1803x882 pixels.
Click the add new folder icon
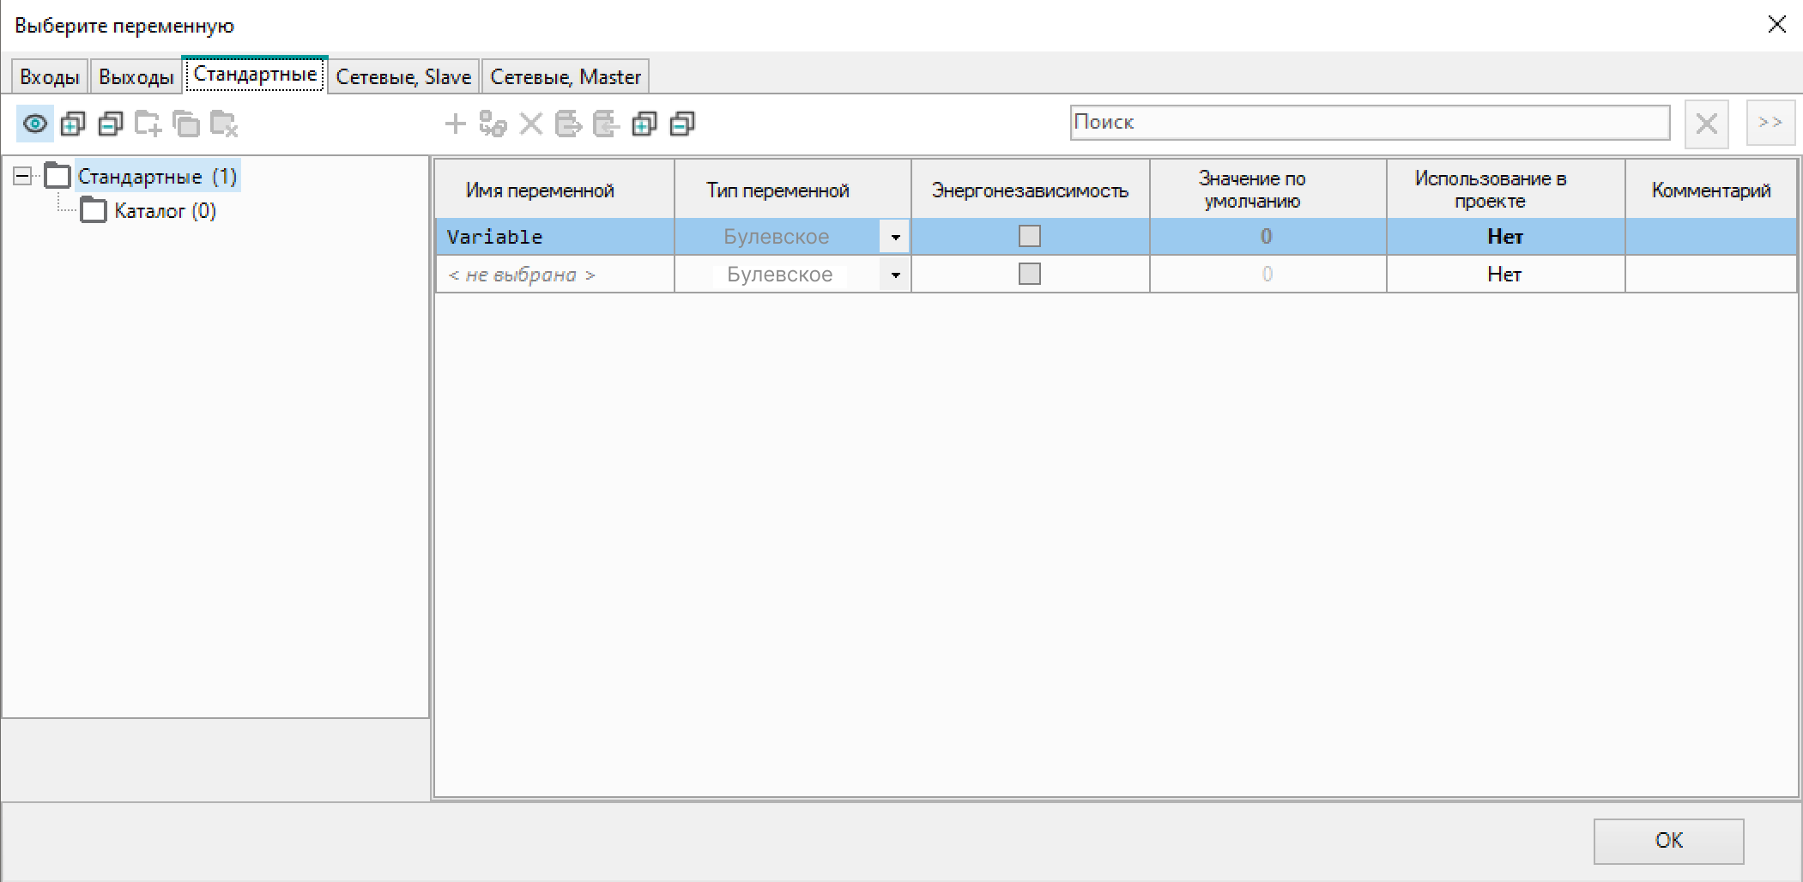point(148,124)
